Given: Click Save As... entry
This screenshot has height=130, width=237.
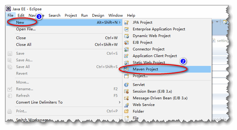Looking at the screenshot, I should click(64, 60).
